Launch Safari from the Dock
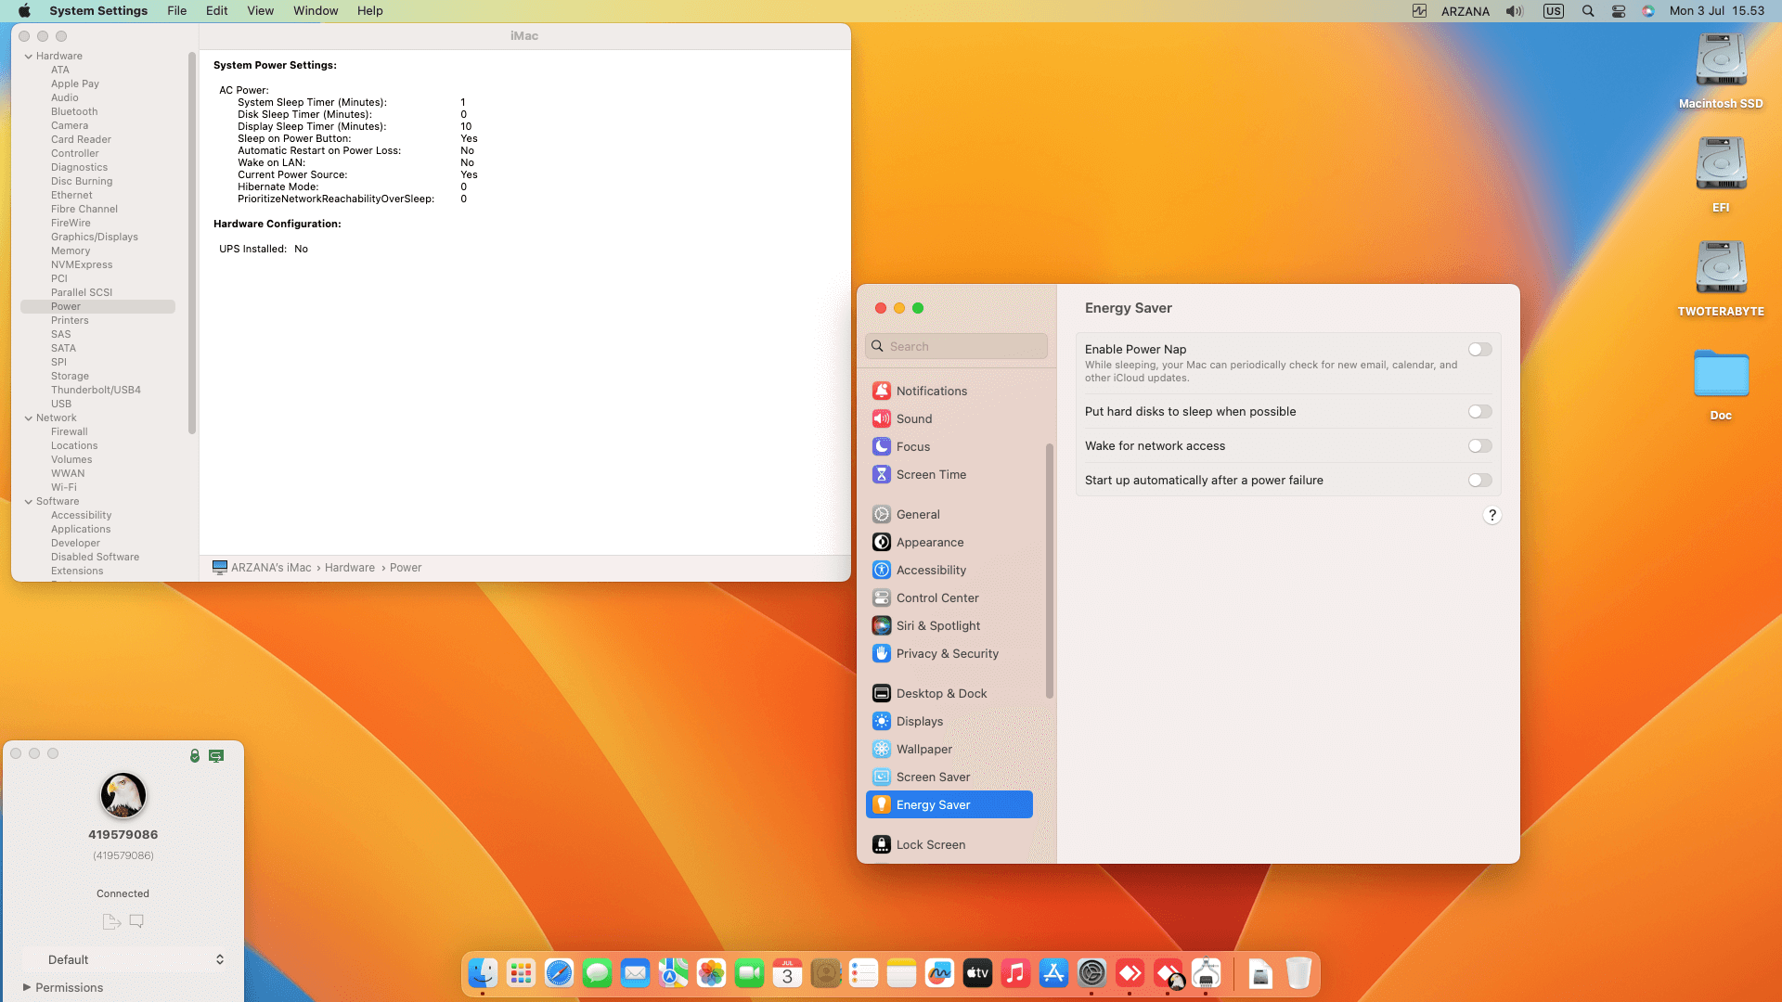The height and width of the screenshot is (1002, 1782). pyautogui.click(x=559, y=973)
